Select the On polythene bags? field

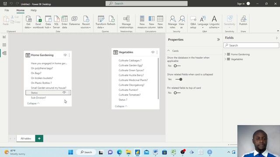(x=42, y=68)
